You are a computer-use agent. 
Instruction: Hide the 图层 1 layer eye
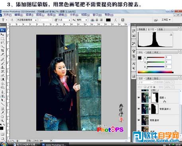tap(139, 98)
